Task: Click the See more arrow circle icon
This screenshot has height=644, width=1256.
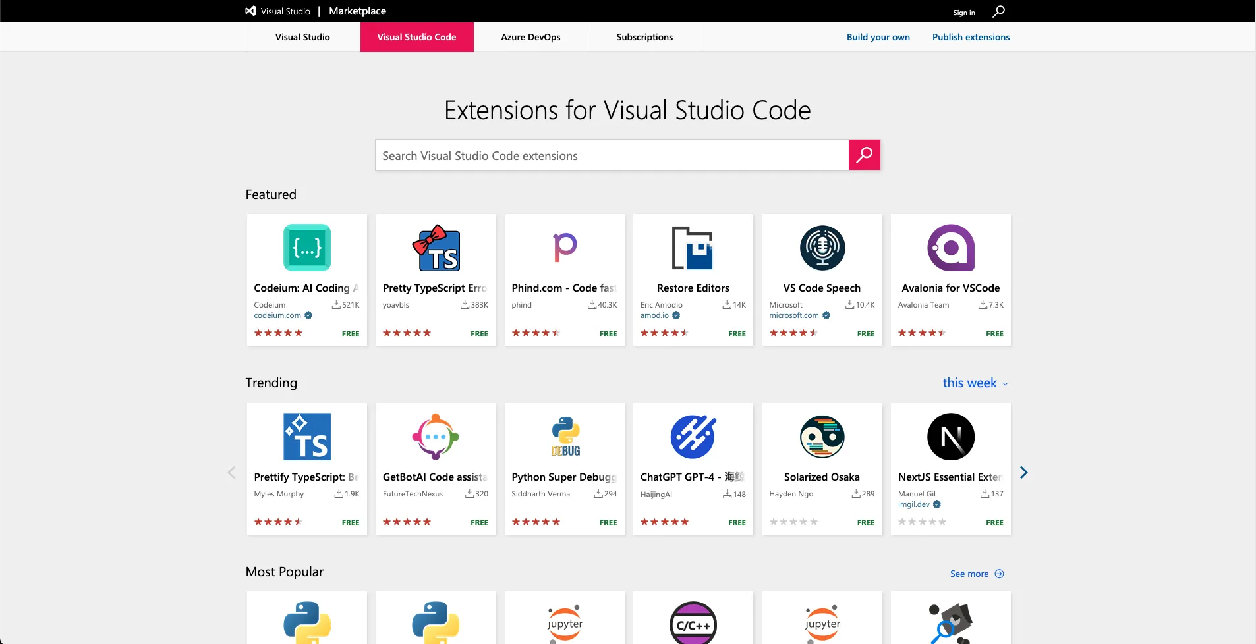Action: [x=999, y=574]
